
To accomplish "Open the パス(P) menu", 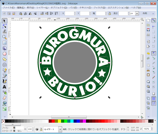I will pyautogui.click(x=73, y=8).
